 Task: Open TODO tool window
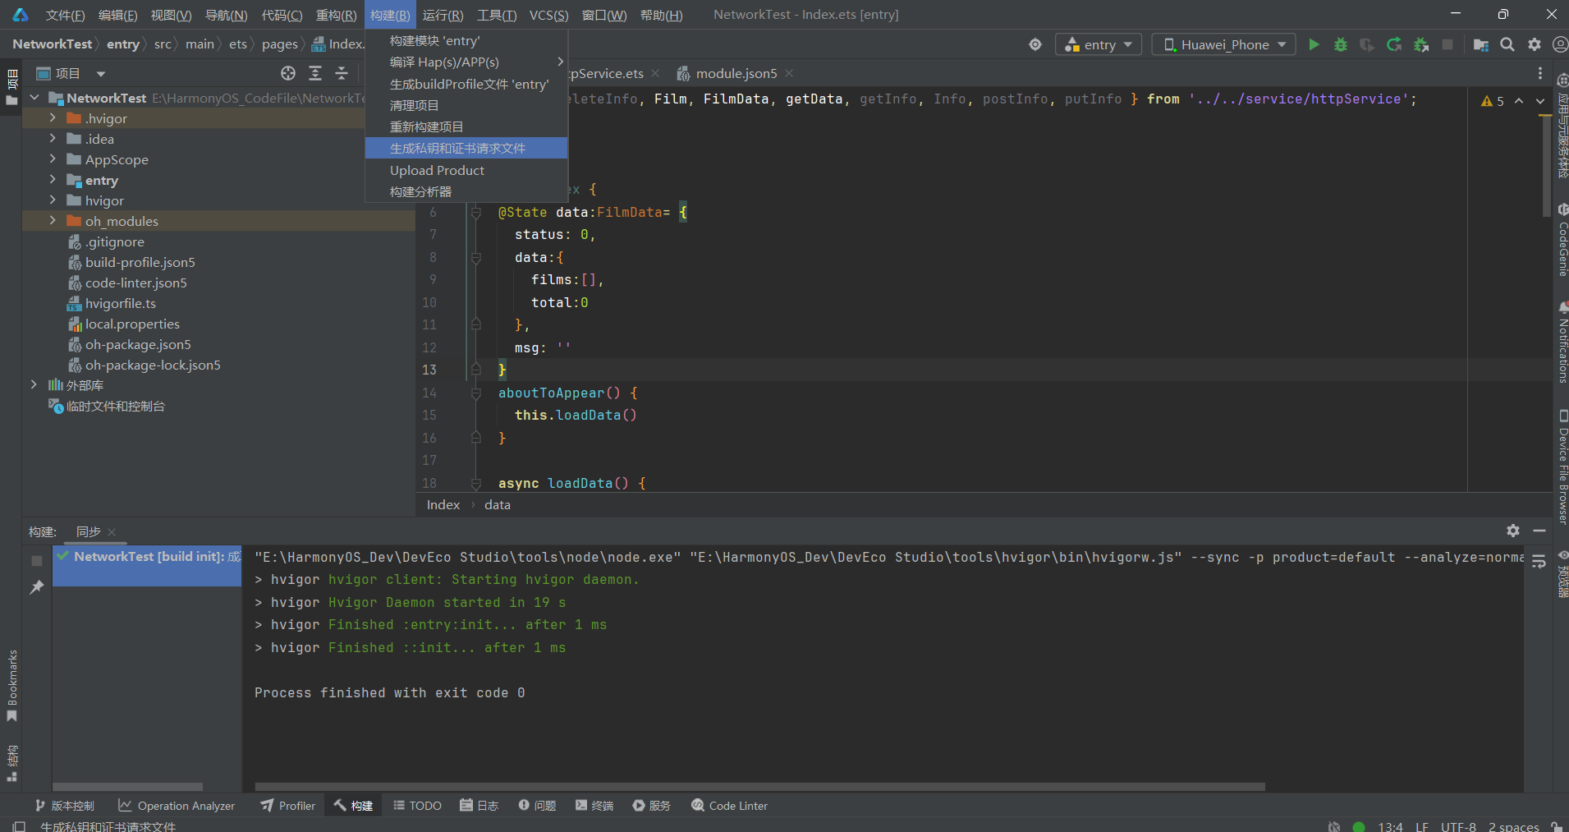point(418,806)
